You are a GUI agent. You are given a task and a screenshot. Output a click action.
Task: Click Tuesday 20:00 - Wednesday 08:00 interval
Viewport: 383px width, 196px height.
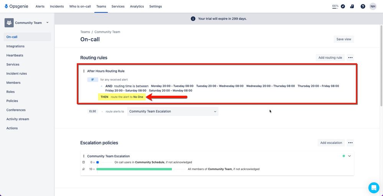click(220, 86)
